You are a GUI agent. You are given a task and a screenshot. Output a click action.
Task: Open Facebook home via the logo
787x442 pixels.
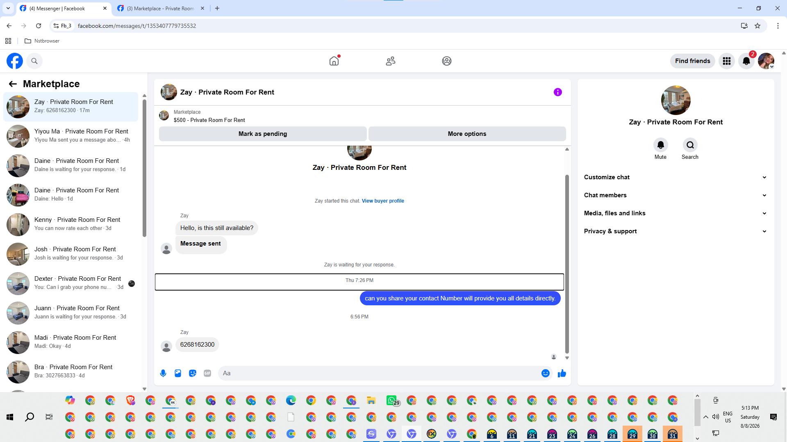coord(15,61)
